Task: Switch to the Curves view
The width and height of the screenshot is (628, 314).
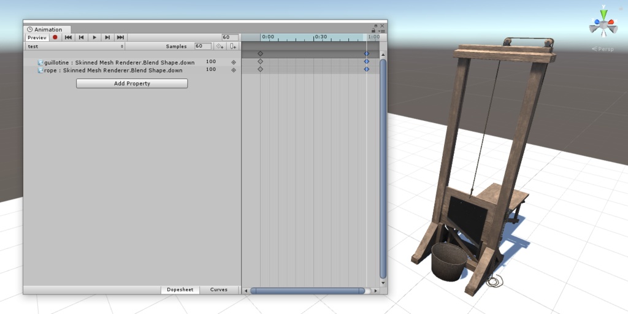Action: 219,289
